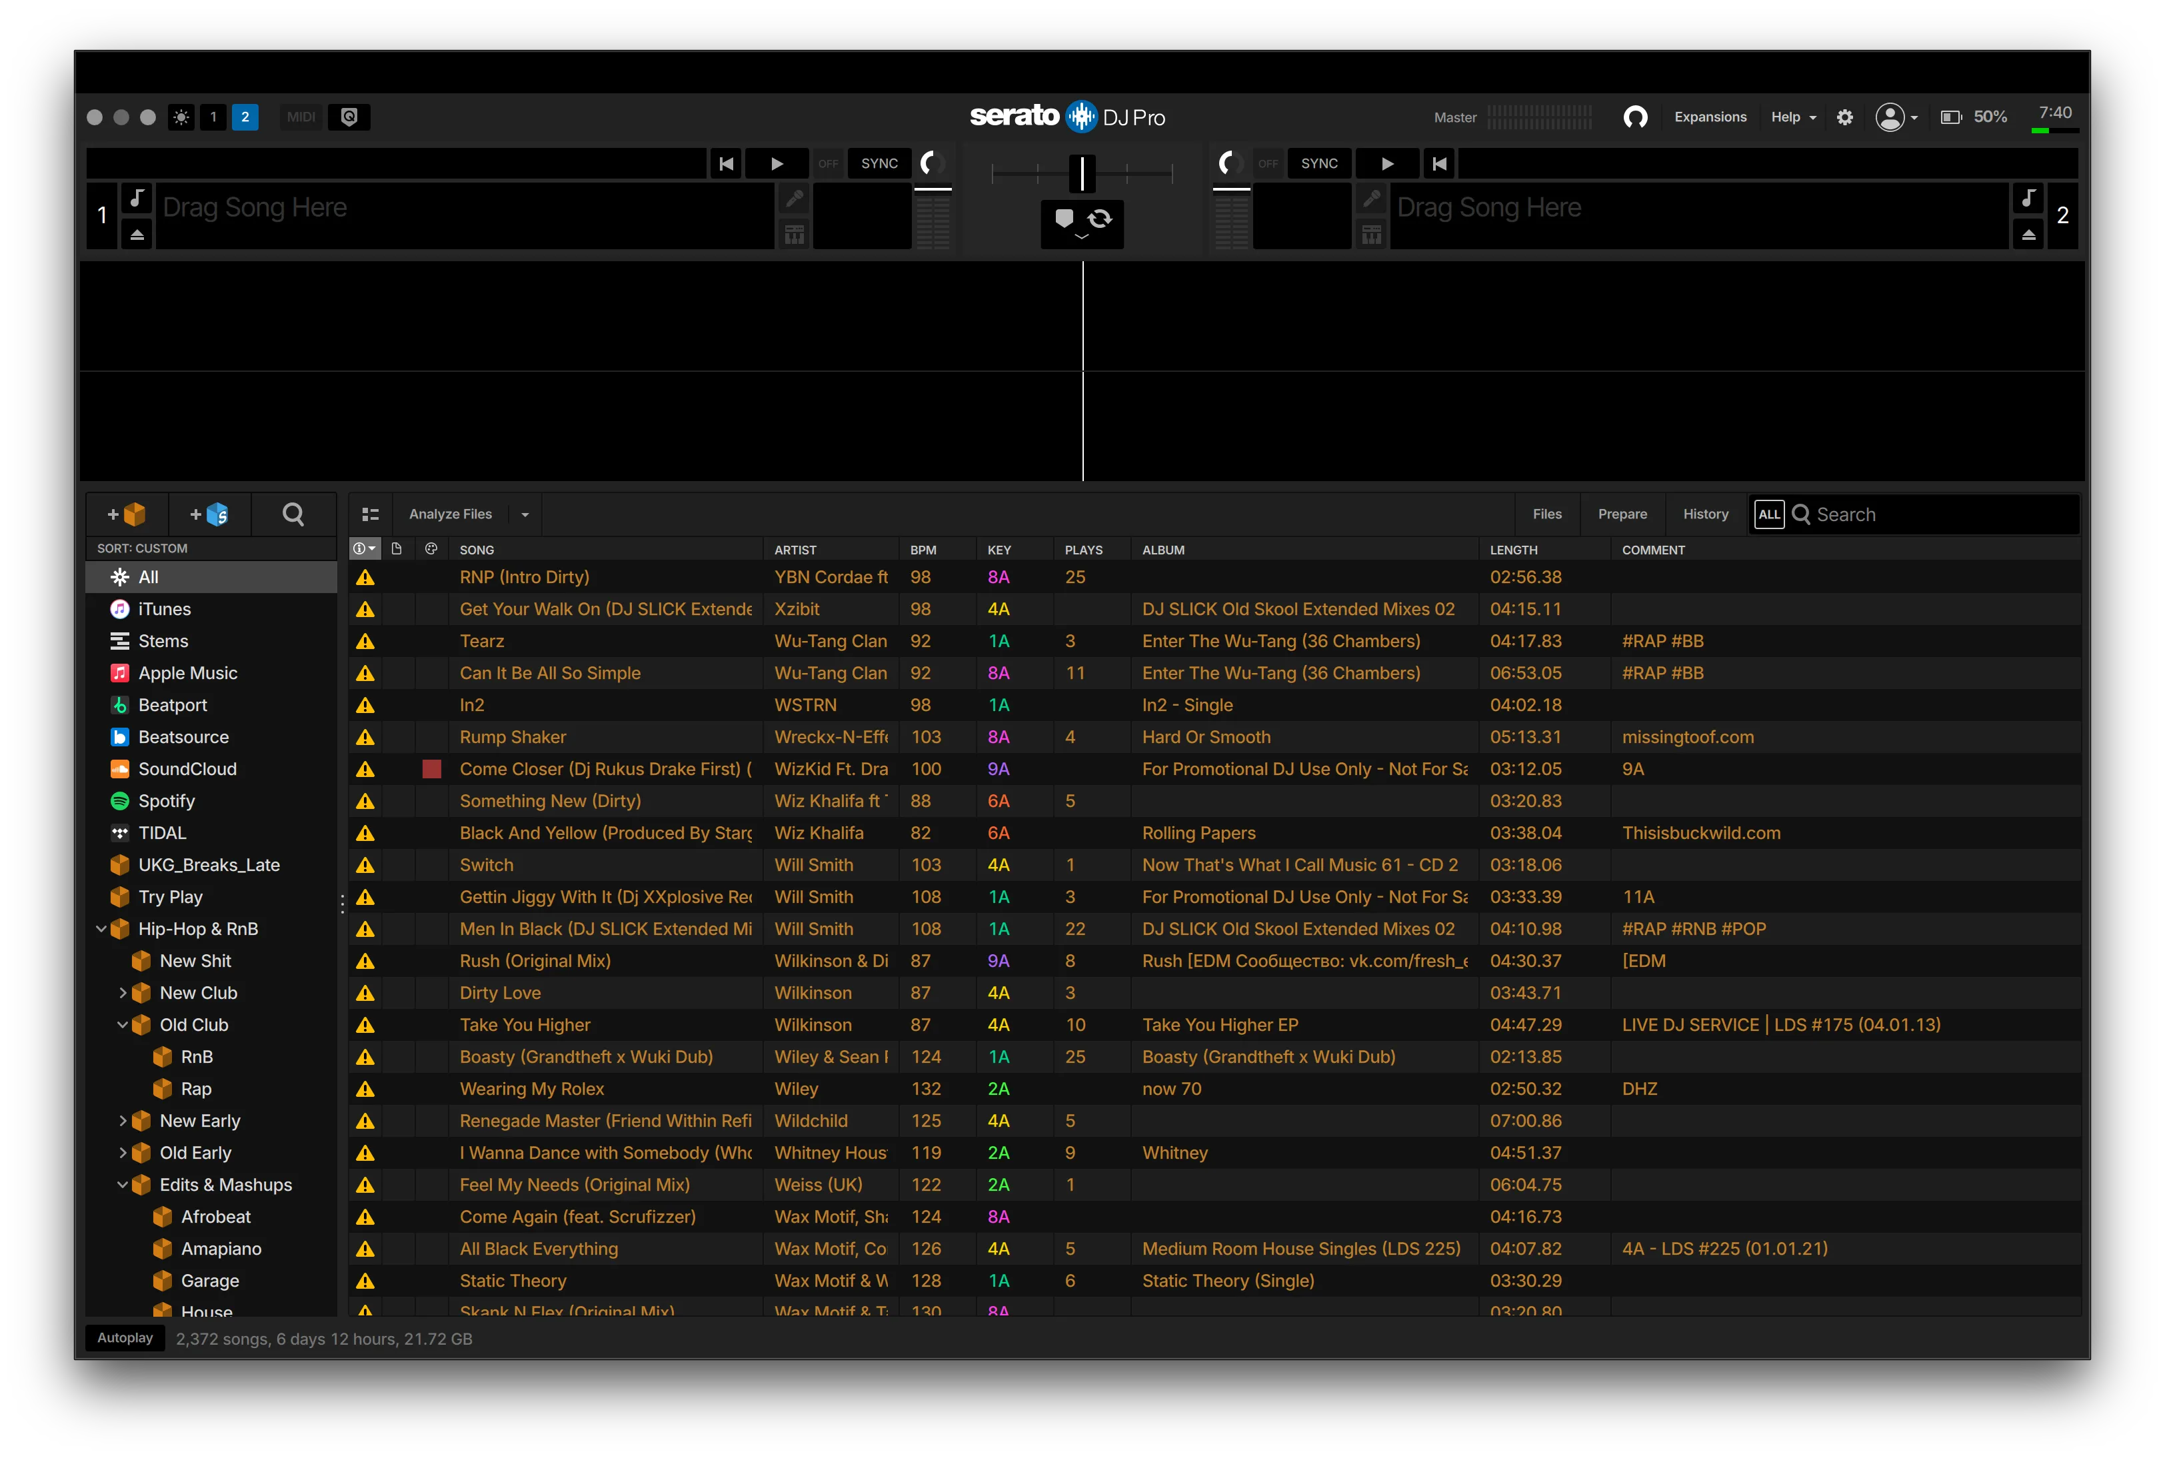The image size is (2165, 1458).
Task: Open deck 2 beatgrid edit wrench icon
Action: point(1371,199)
